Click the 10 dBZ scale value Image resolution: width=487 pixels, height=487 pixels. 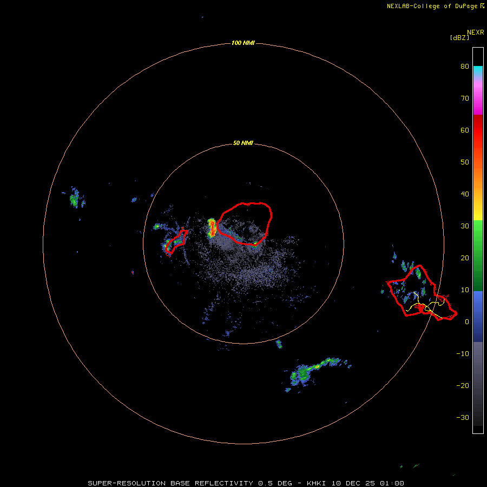pyautogui.click(x=465, y=290)
